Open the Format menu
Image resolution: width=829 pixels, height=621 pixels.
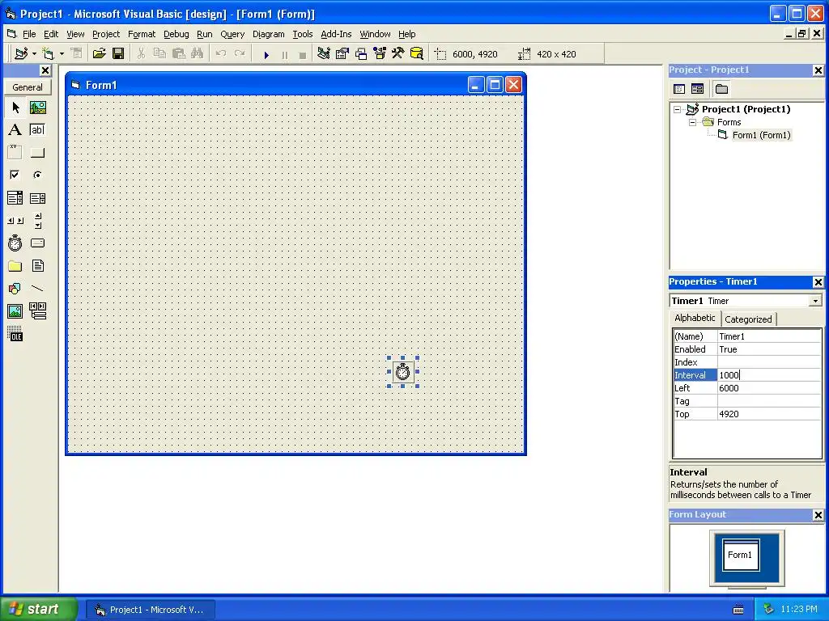click(x=142, y=34)
